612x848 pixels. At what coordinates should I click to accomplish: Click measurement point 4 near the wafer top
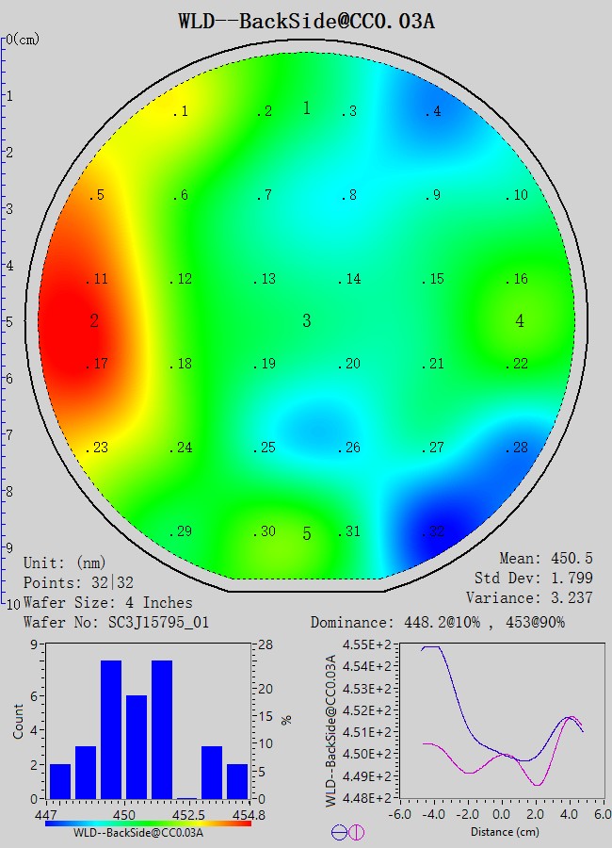[431, 112]
